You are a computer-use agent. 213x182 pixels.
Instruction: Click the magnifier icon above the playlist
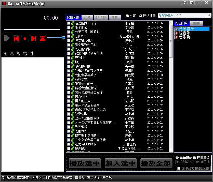[19, 53]
